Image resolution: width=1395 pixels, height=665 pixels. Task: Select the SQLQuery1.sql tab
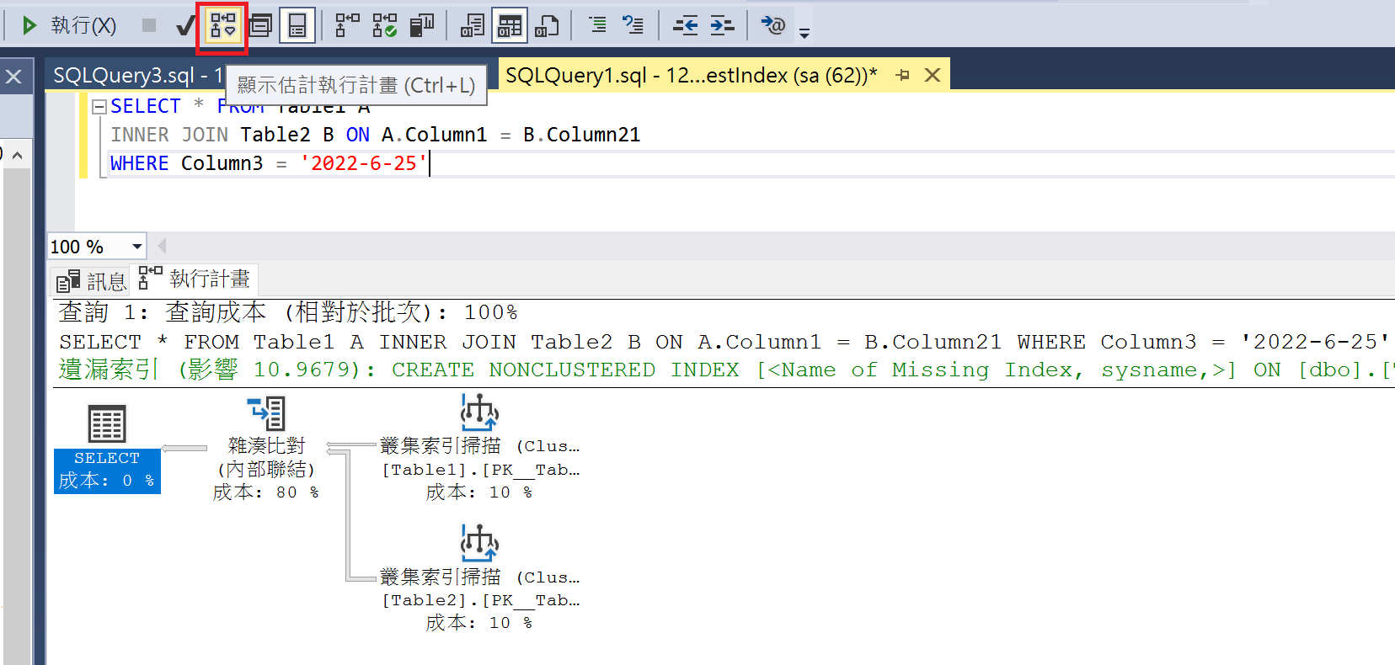coord(691,75)
